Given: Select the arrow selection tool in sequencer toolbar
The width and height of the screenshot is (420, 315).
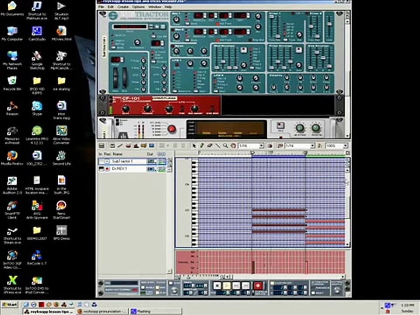Looking at the screenshot, I should tap(194, 146).
